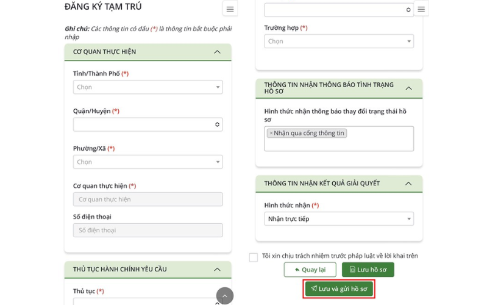The height and width of the screenshot is (305, 487).
Task: Collapse the 'Cơ quan thực hiện' section
Action: [x=217, y=52]
